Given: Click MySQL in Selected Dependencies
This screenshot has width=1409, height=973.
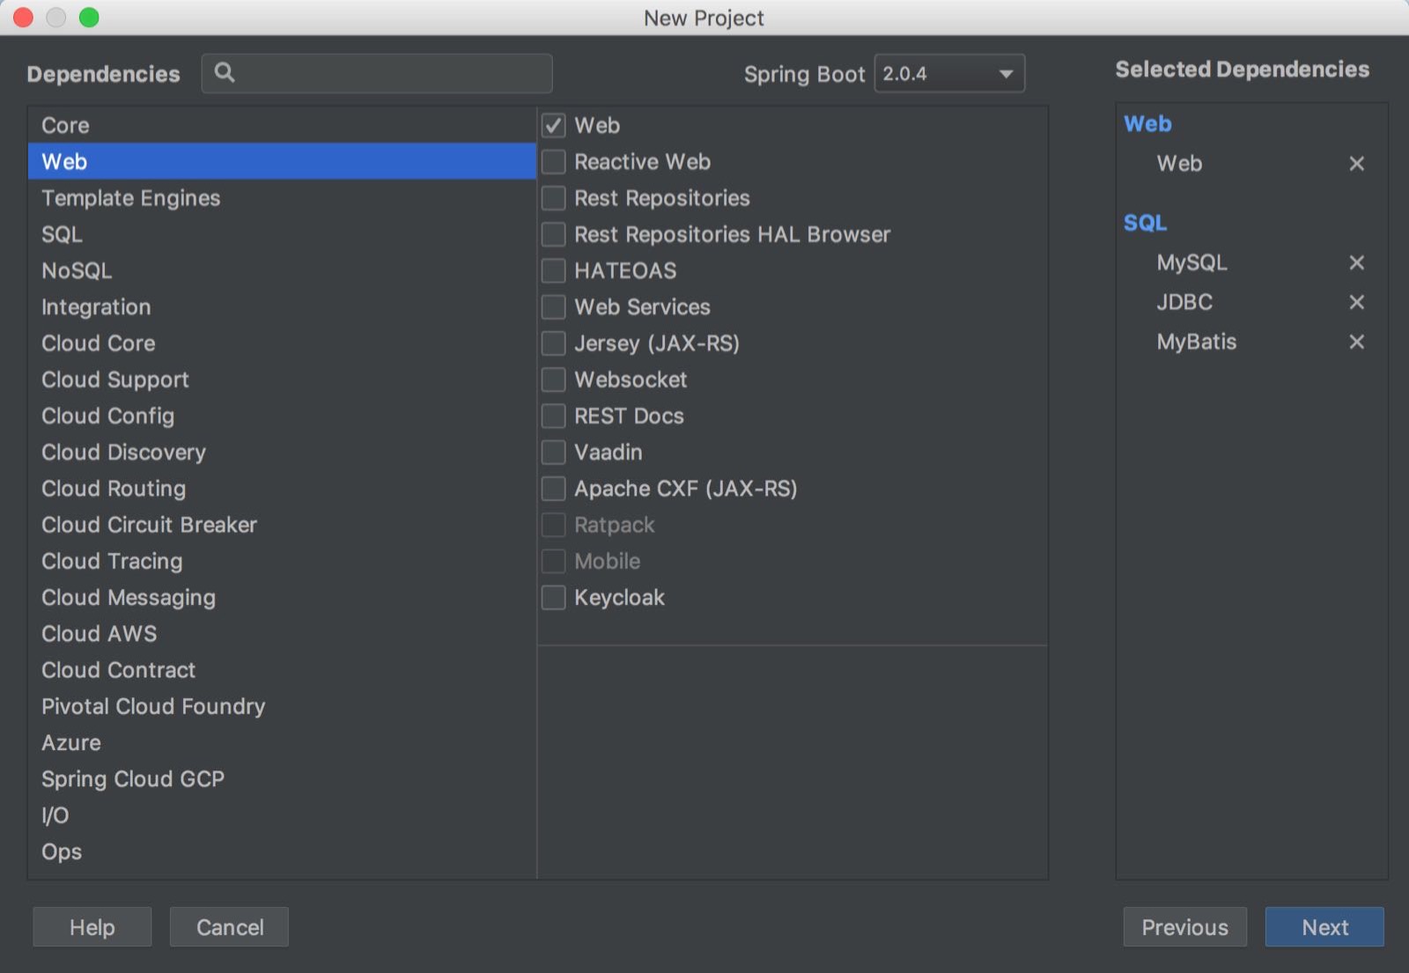Looking at the screenshot, I should coord(1191,262).
